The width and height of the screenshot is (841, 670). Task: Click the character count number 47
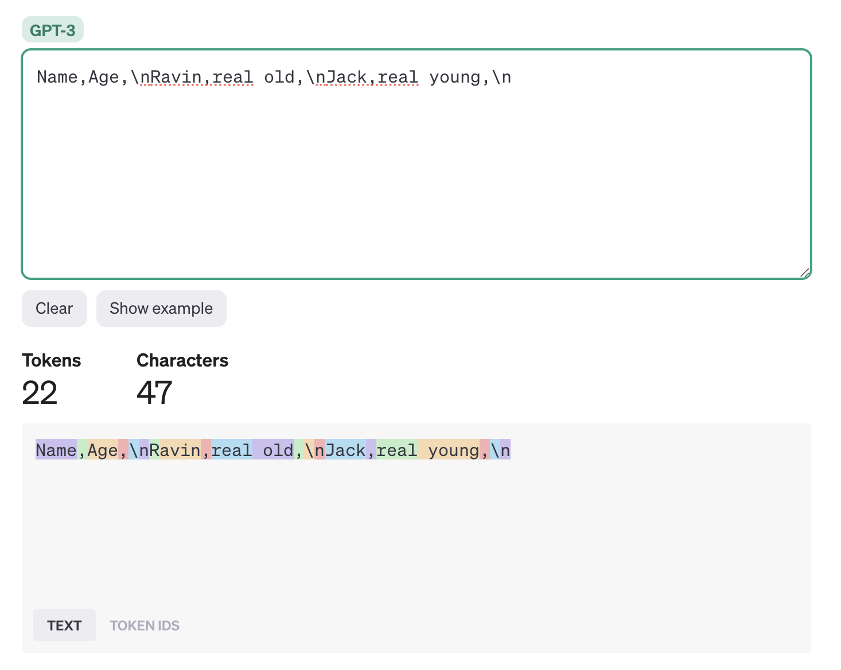point(154,393)
